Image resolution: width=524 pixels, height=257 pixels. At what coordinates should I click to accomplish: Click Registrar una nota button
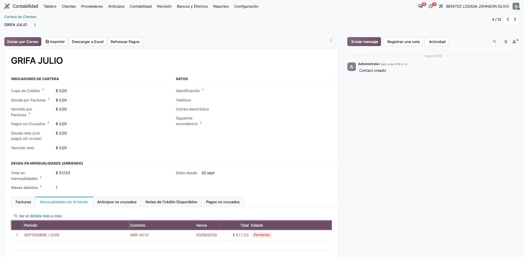coord(403,42)
